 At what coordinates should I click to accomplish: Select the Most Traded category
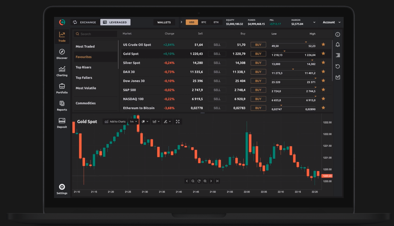(x=96, y=47)
